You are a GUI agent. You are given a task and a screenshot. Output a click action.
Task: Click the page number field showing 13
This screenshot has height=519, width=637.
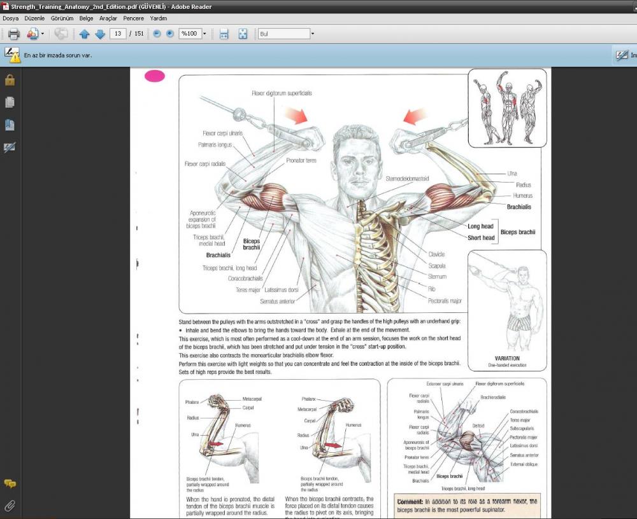click(118, 34)
